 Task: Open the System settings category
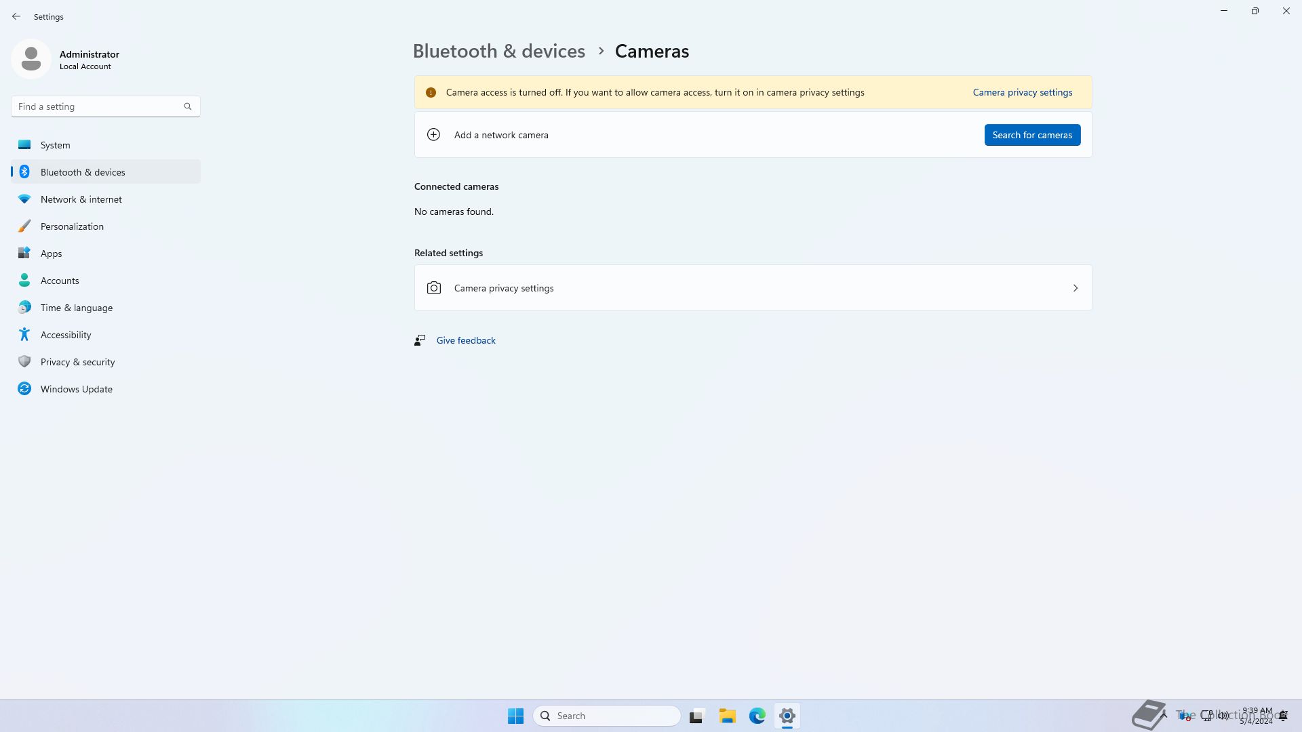(x=56, y=145)
